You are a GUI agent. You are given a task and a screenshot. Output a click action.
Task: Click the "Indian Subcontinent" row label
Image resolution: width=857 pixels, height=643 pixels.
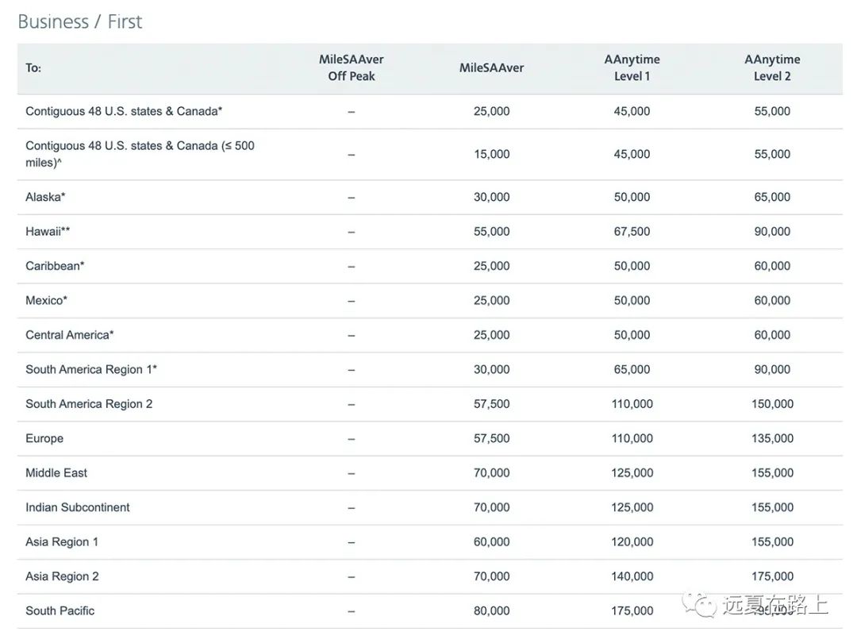(x=78, y=506)
